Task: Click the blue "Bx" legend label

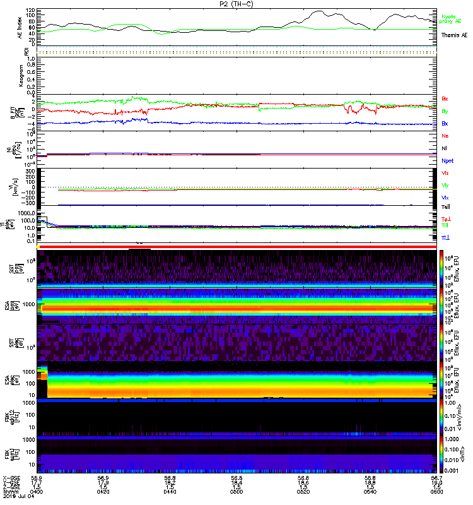Action: coord(445,123)
